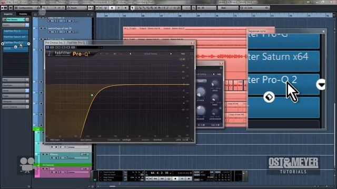Click dropdown arrow in the magnifier window
The width and height of the screenshot is (337, 189).
tap(321, 85)
